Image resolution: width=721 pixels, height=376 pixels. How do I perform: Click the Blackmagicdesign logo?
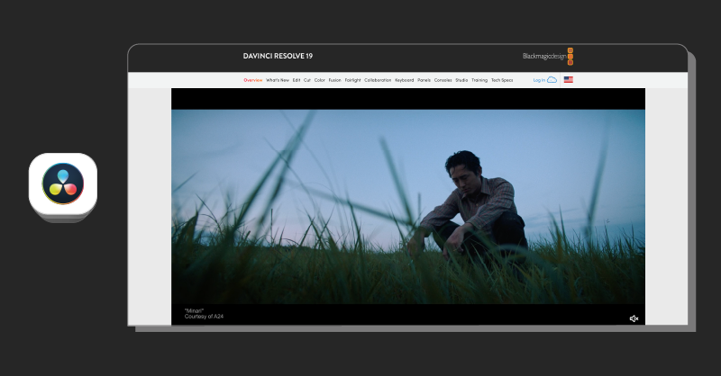coord(547,56)
